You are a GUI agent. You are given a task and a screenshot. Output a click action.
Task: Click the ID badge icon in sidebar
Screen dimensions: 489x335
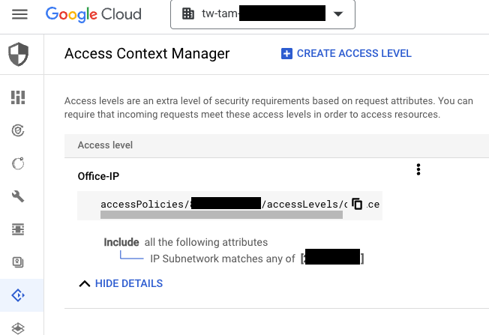pyautogui.click(x=18, y=262)
